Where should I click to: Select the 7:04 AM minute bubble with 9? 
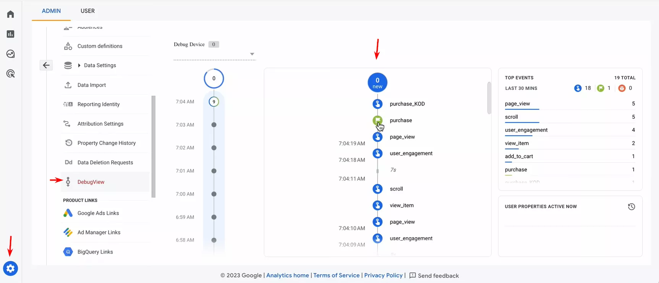click(214, 102)
